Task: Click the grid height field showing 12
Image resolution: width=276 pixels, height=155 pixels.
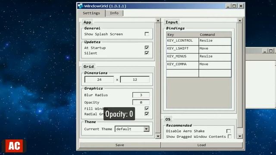Action: pos(135,79)
